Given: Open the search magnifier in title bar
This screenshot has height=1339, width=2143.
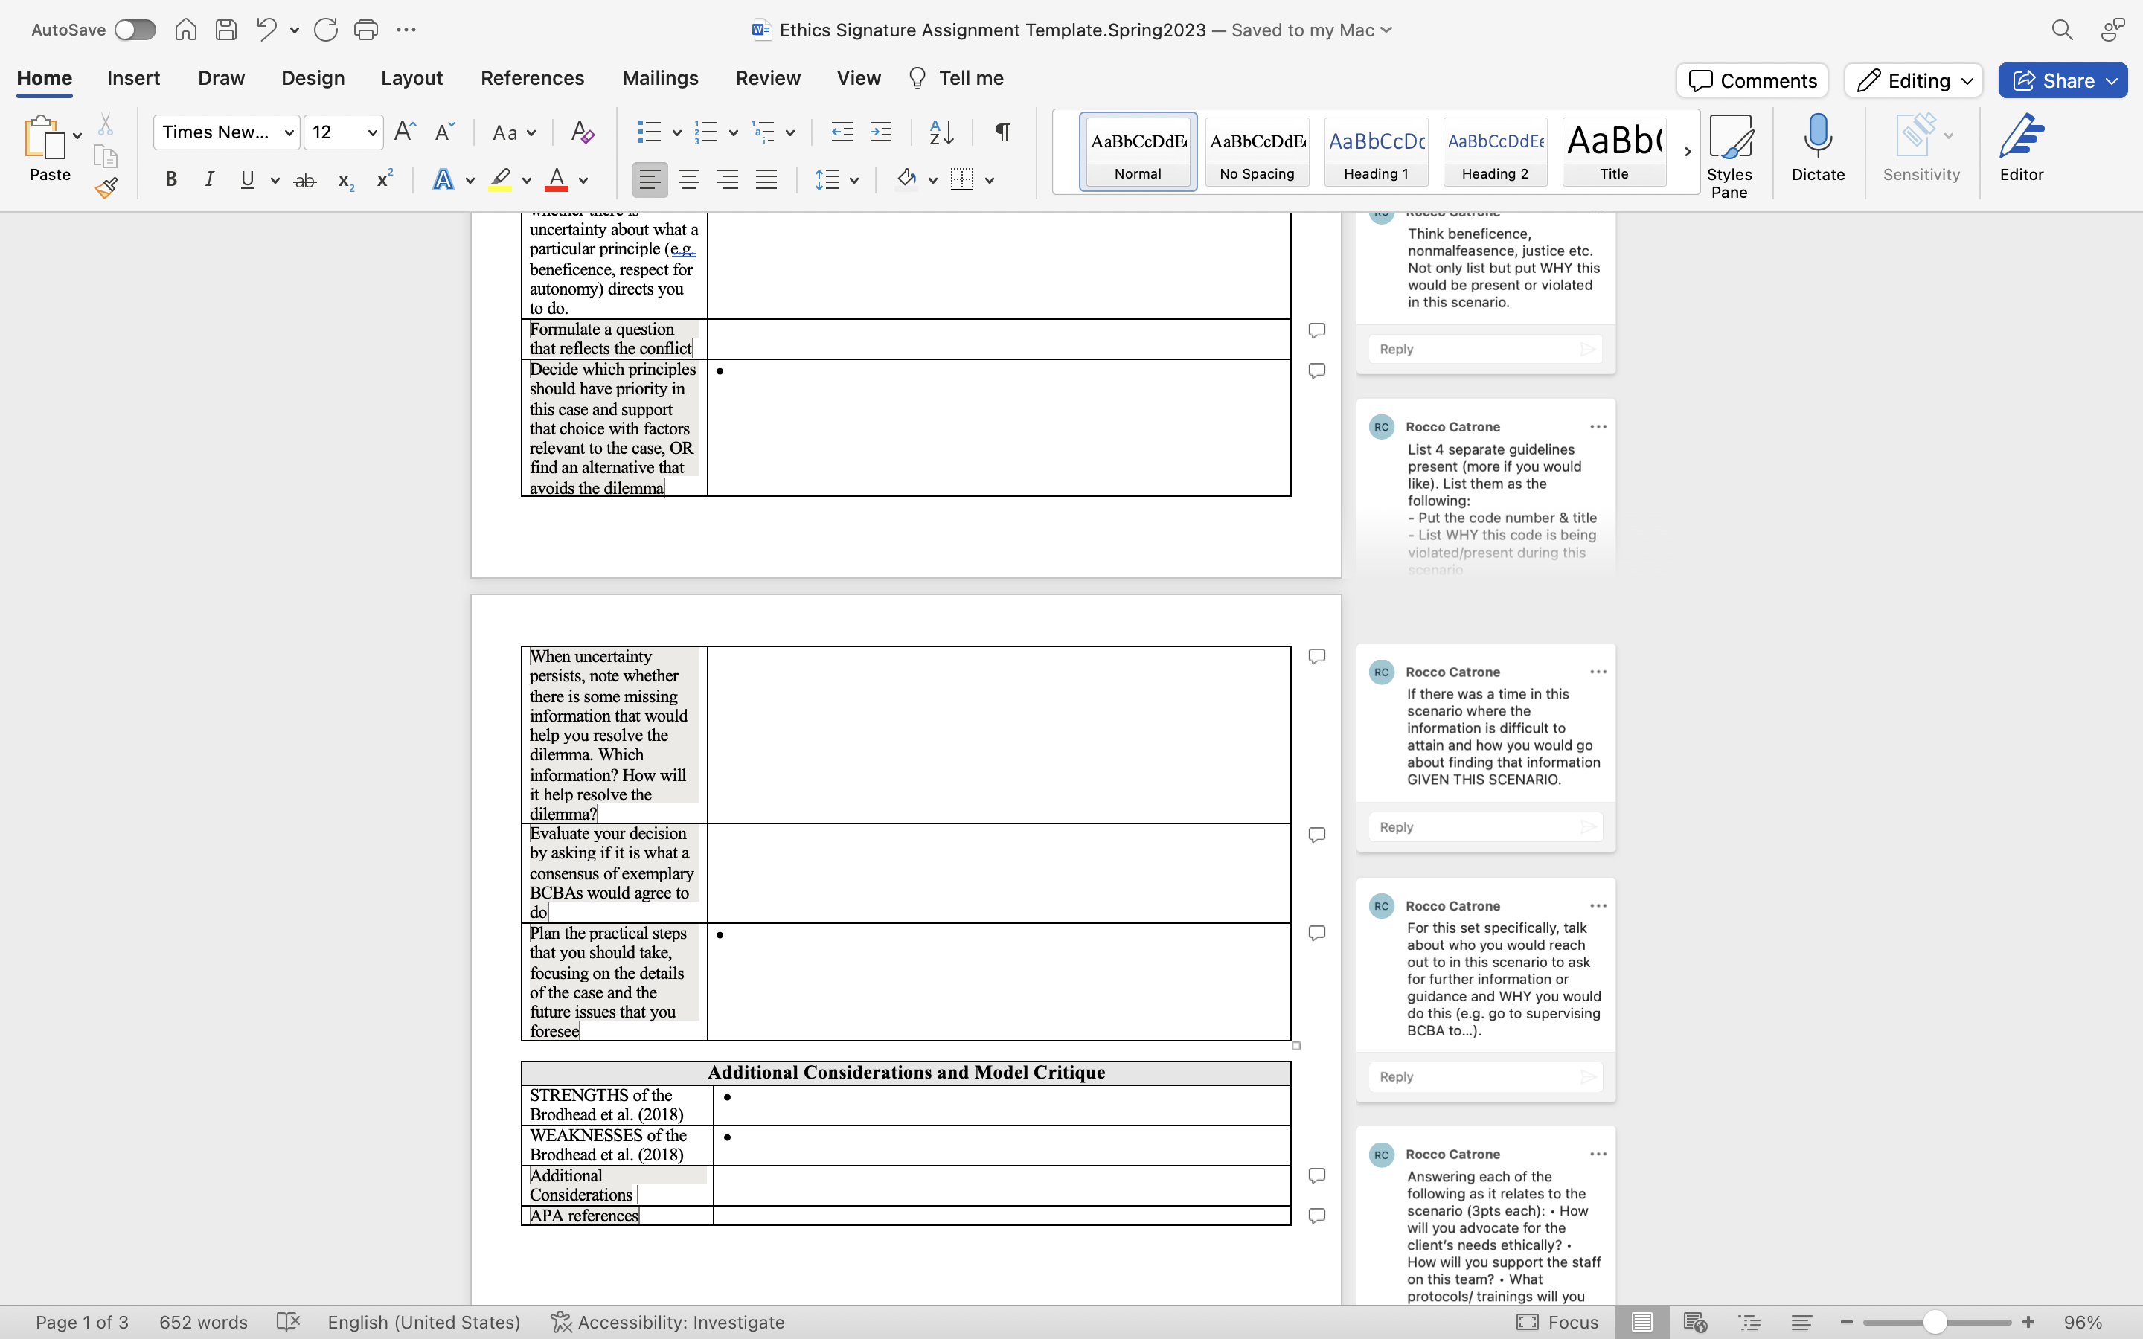Looking at the screenshot, I should [2062, 30].
